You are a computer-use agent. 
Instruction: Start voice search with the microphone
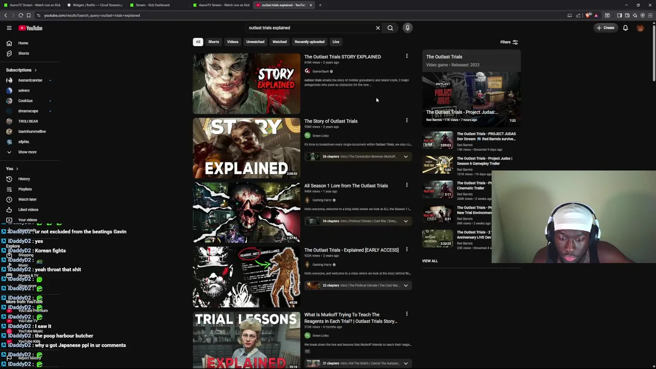click(407, 28)
